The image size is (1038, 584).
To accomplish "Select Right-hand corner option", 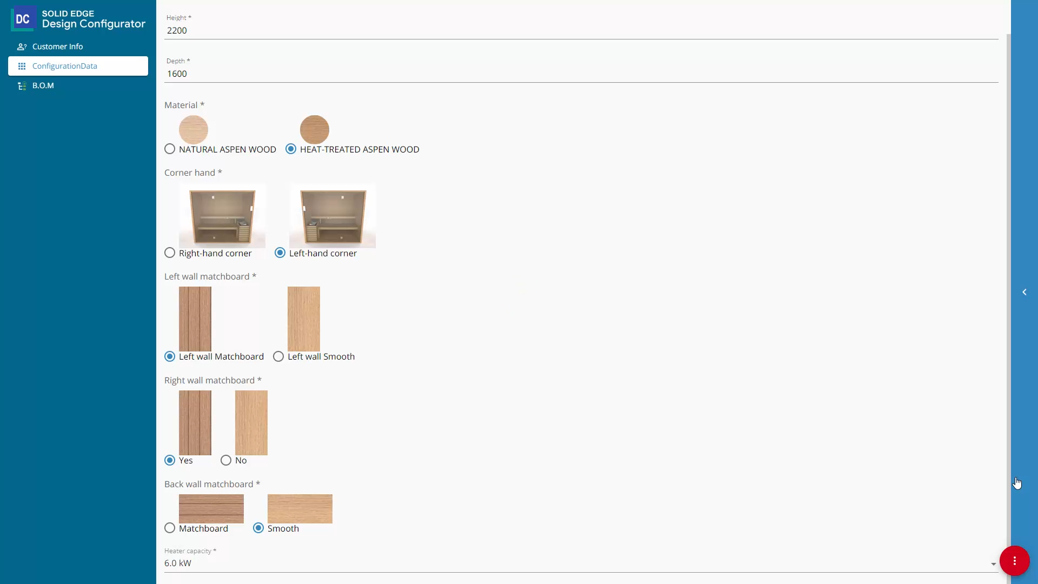I will point(170,253).
